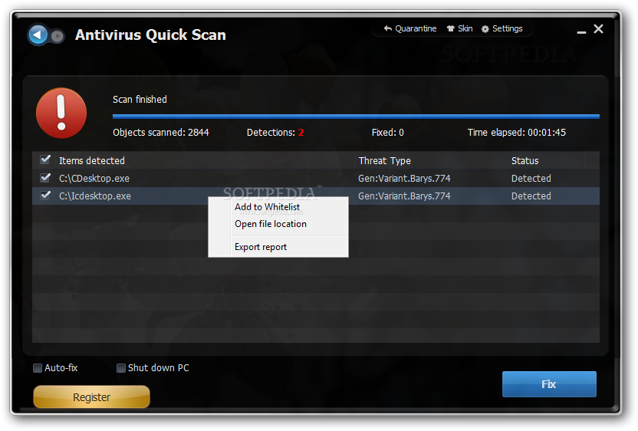Click the Time elapsed 00:01:45 value
The height and width of the screenshot is (431, 638).
click(x=516, y=132)
